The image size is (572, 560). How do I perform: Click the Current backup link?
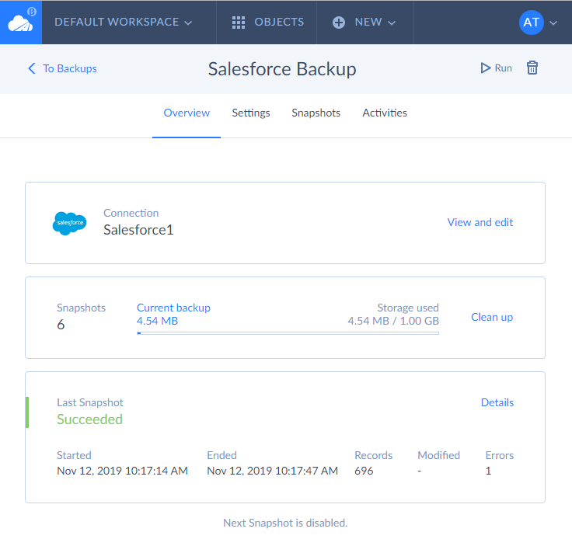point(173,308)
